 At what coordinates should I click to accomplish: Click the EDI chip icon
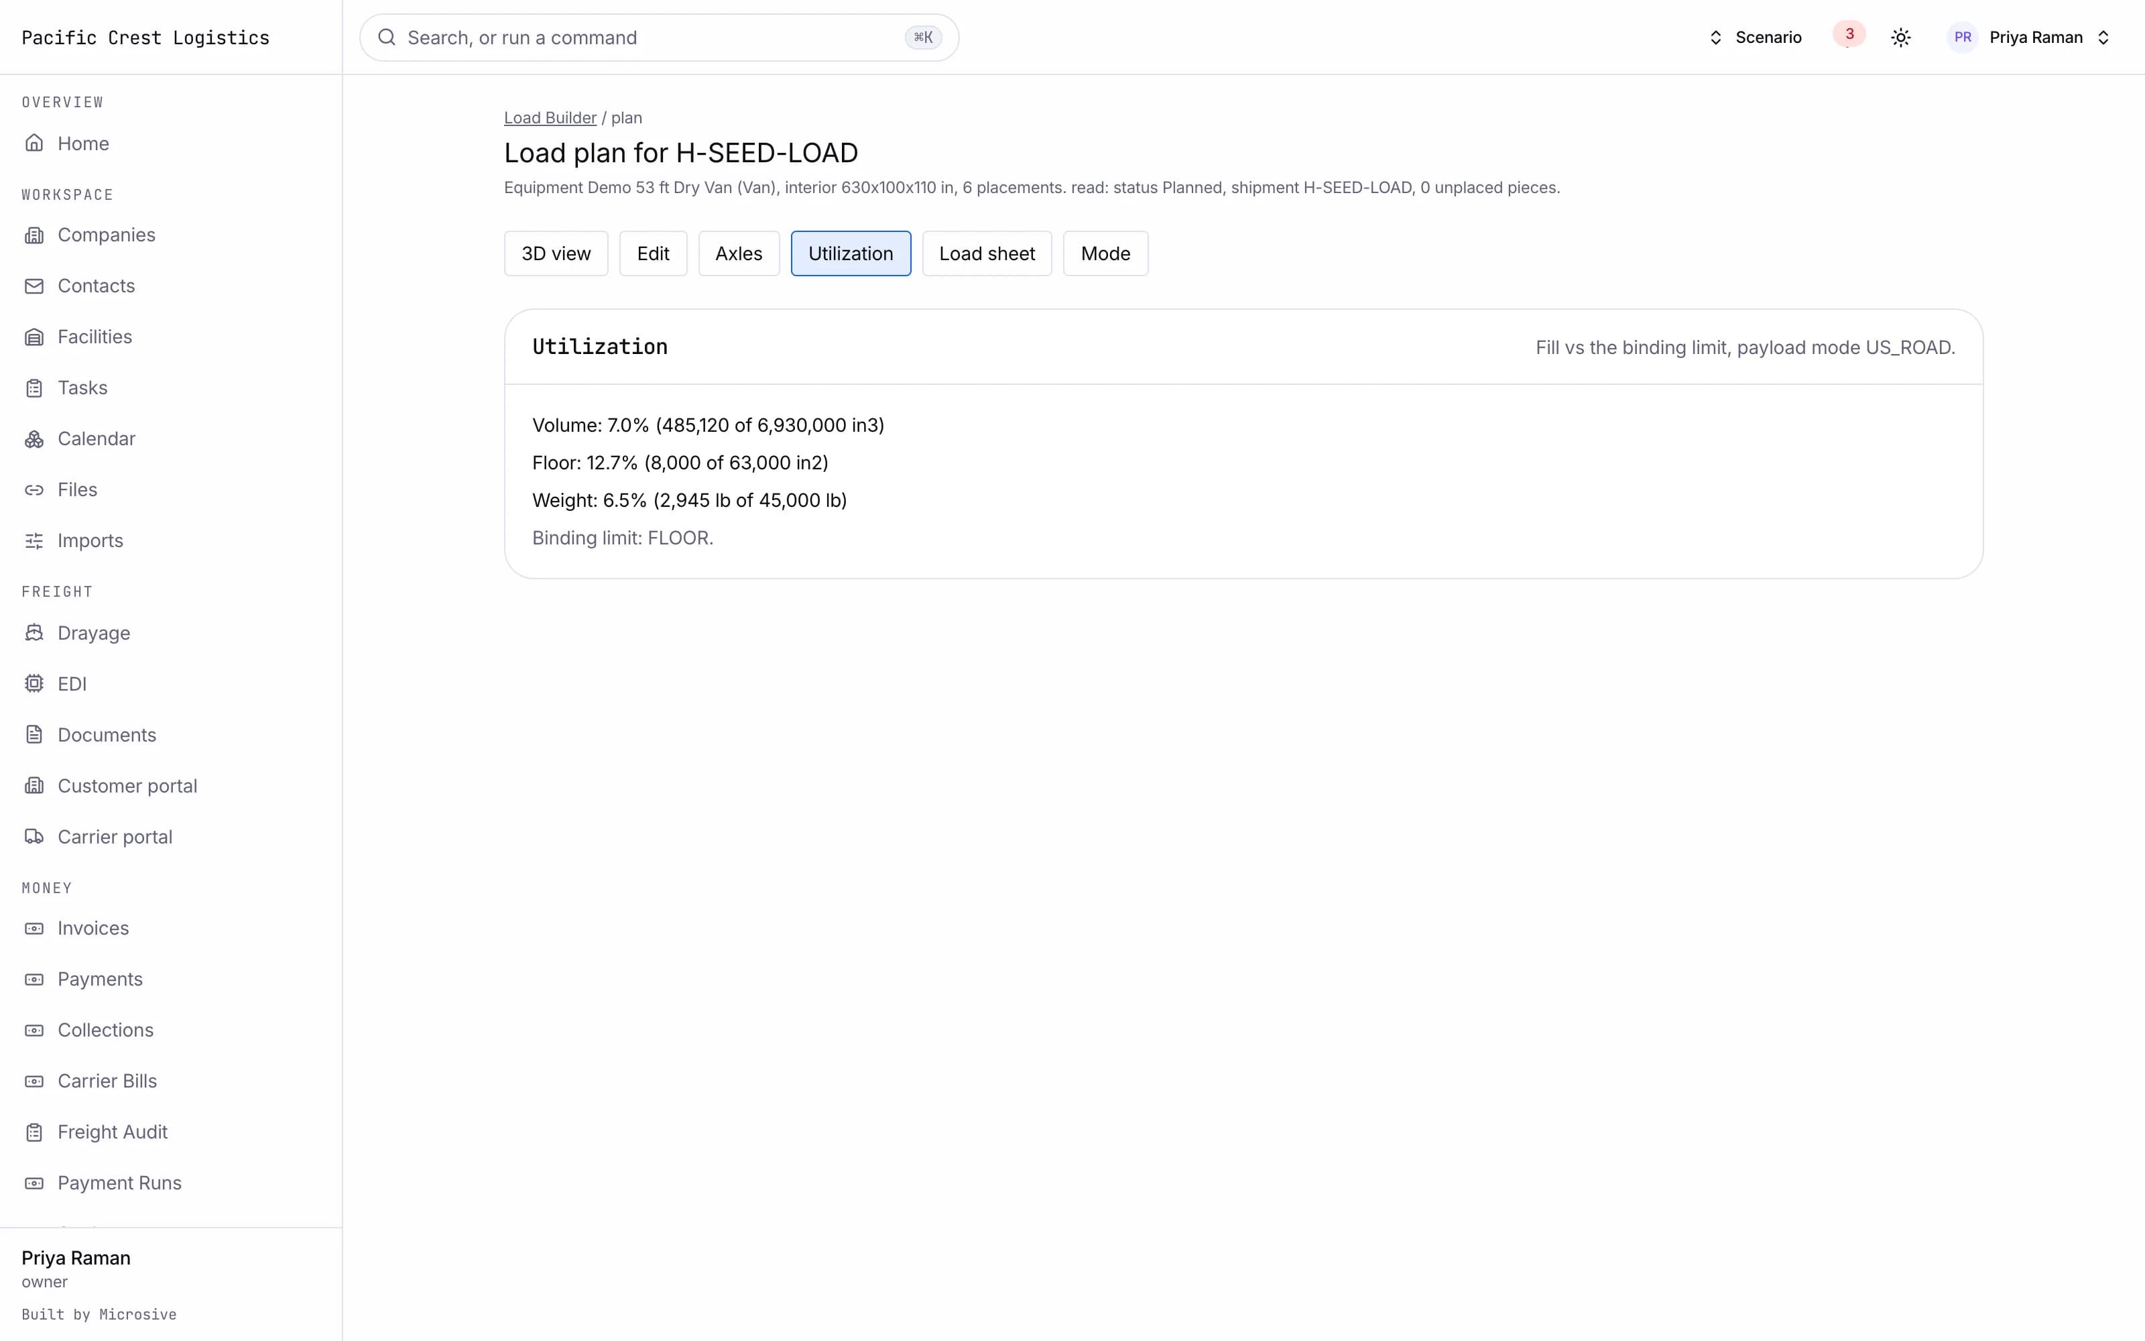coord(34,684)
